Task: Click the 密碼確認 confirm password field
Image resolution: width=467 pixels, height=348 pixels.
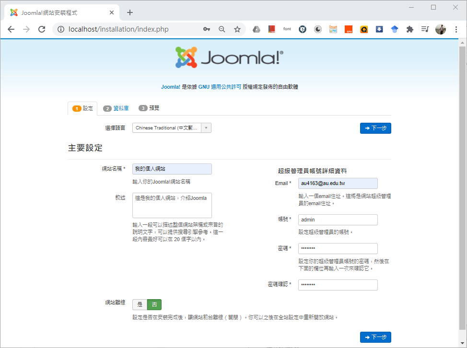Action: 338,285
